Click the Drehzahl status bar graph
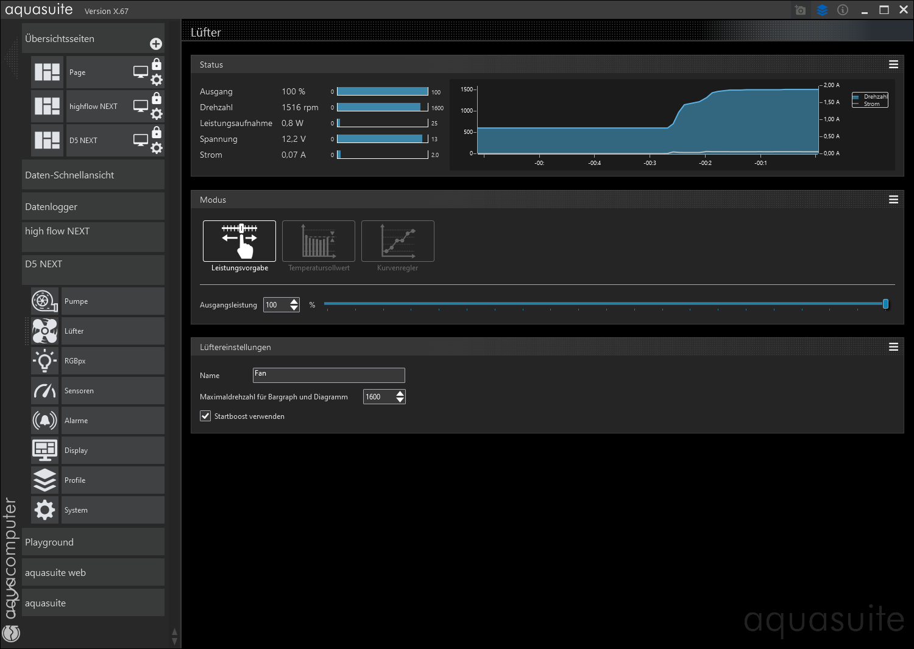Screen dimensions: 914x649 coord(383,107)
